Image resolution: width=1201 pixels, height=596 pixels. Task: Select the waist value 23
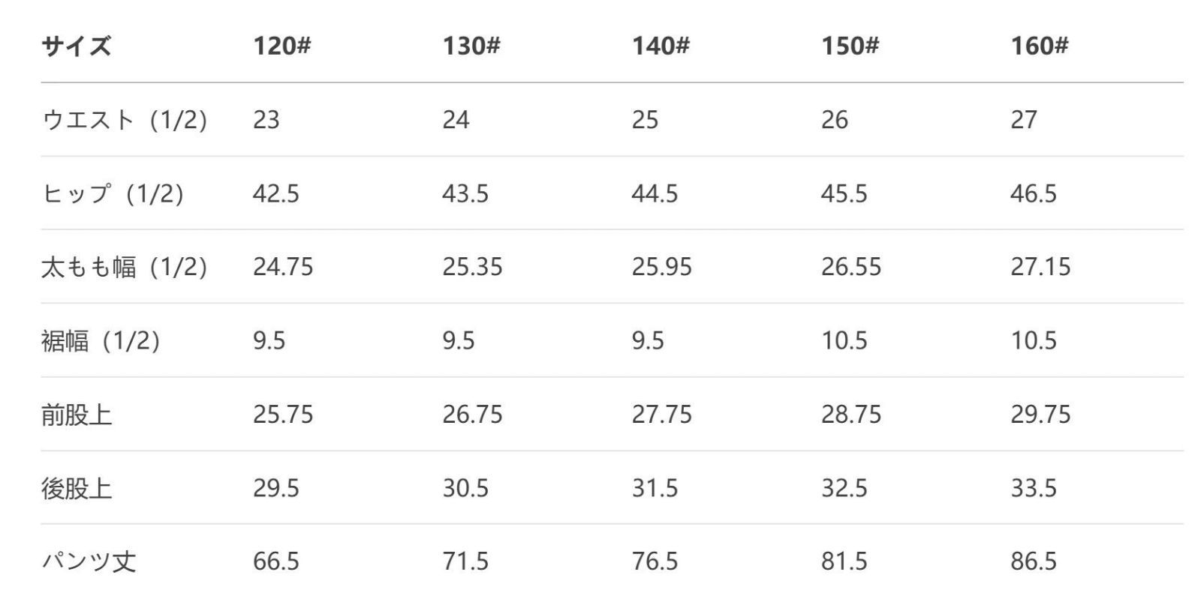(266, 120)
